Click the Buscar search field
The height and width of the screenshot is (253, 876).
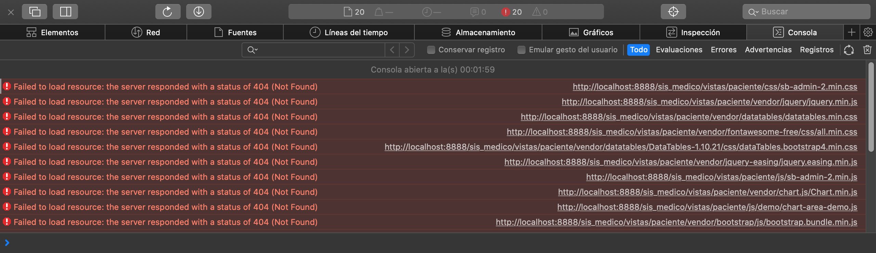coord(806,12)
